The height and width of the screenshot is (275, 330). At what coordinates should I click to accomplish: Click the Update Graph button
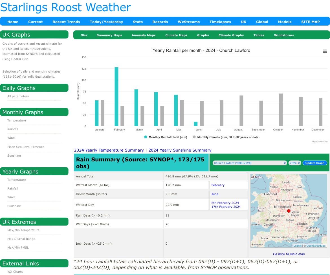315,163
